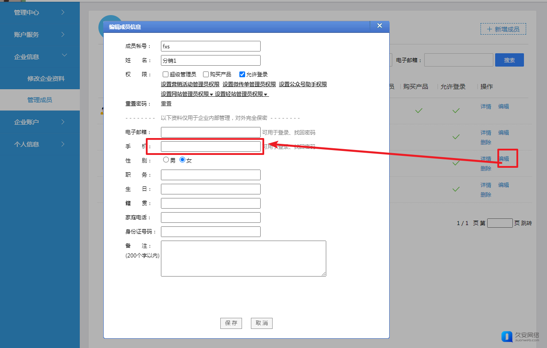Click the plus icon on 新增成员
547x348 pixels.
tap(489, 29)
